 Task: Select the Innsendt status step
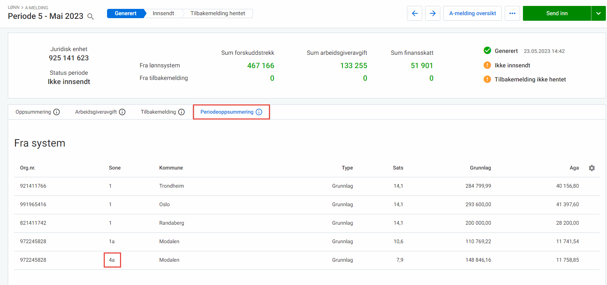pyautogui.click(x=163, y=13)
